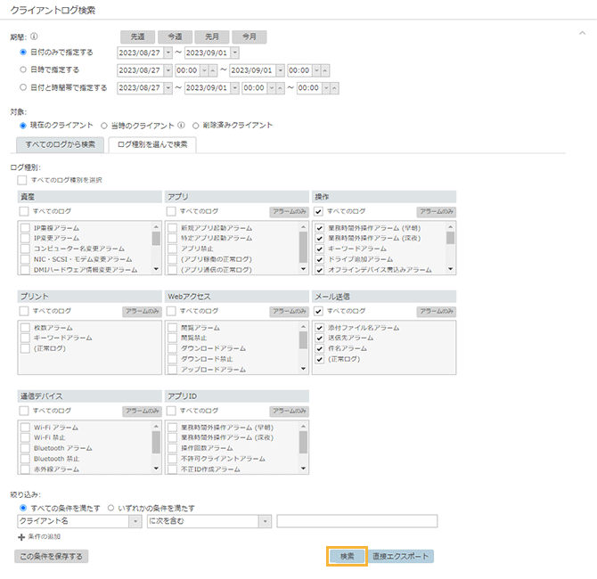Check 枚数アラーム in プリント list
This screenshot has height=579, width=597.
click(26, 328)
